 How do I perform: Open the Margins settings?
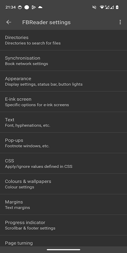point(63,205)
